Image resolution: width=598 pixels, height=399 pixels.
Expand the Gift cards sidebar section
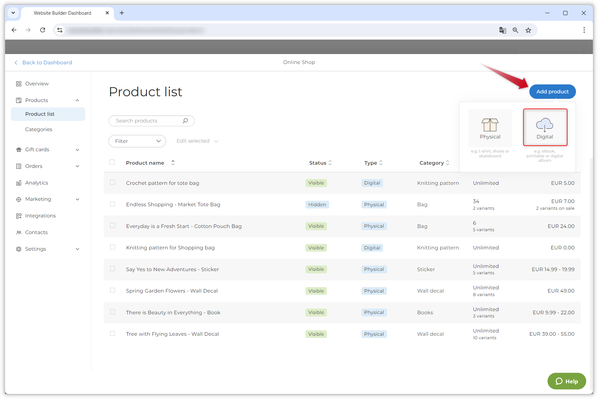pos(77,150)
